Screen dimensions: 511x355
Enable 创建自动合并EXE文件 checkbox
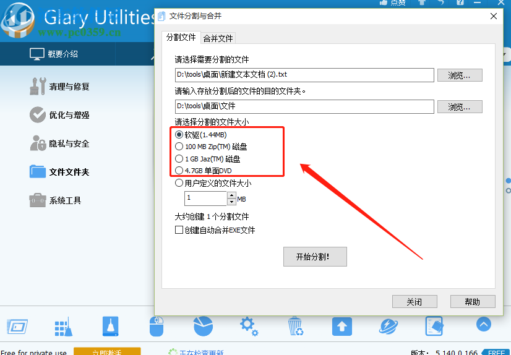179,230
